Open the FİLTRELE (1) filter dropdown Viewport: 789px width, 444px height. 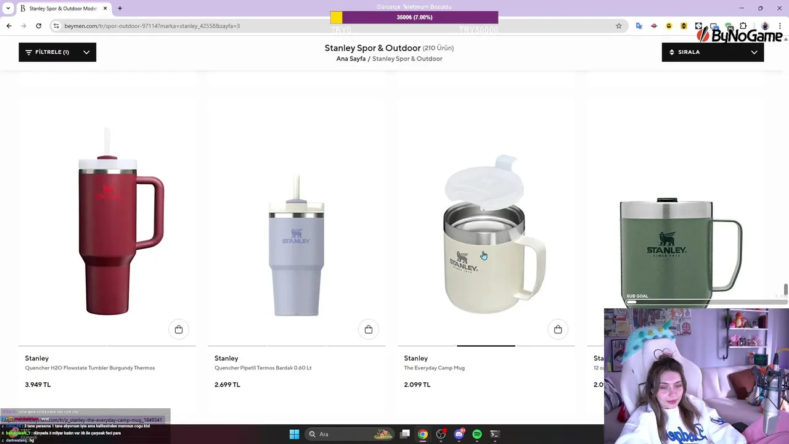coord(57,52)
